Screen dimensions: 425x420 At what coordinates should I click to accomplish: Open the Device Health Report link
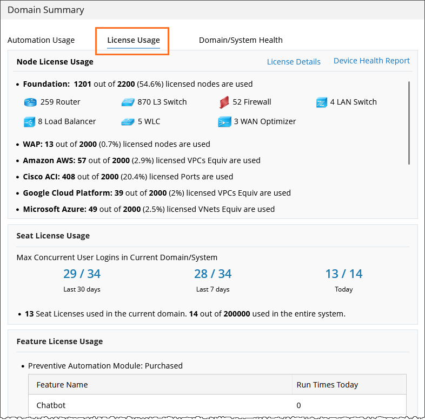tap(371, 61)
